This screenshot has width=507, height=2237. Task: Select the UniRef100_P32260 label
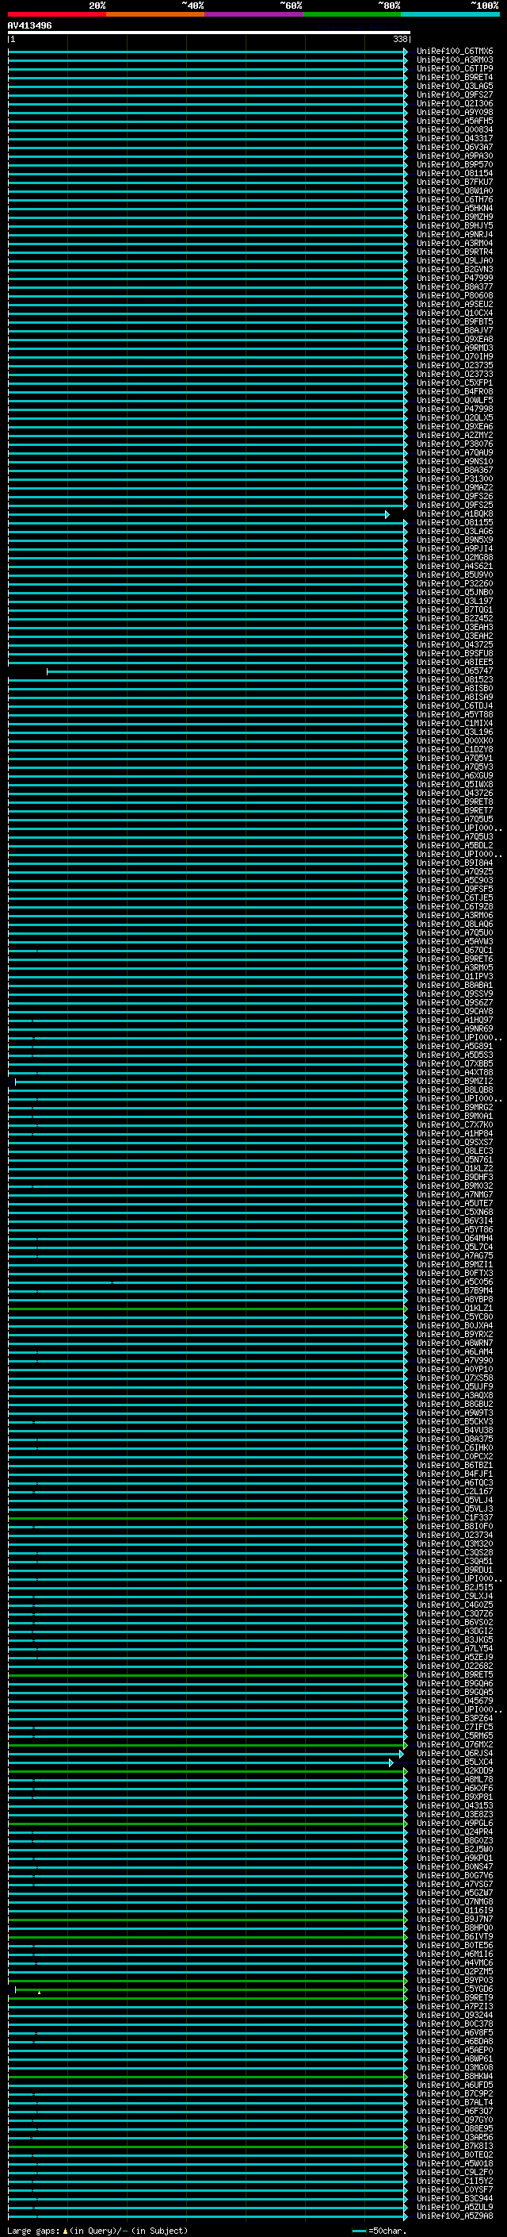point(455,583)
